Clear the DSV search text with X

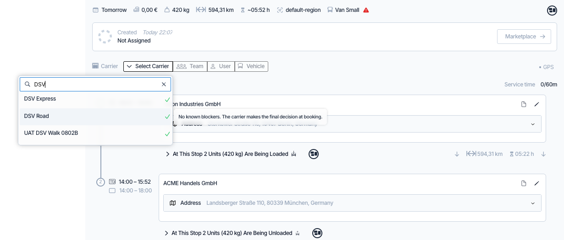click(x=164, y=84)
